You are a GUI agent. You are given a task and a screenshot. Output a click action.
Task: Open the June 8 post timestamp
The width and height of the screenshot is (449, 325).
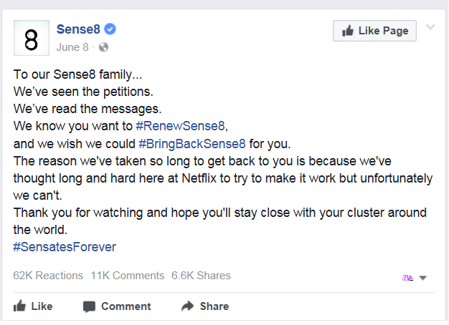(x=72, y=47)
